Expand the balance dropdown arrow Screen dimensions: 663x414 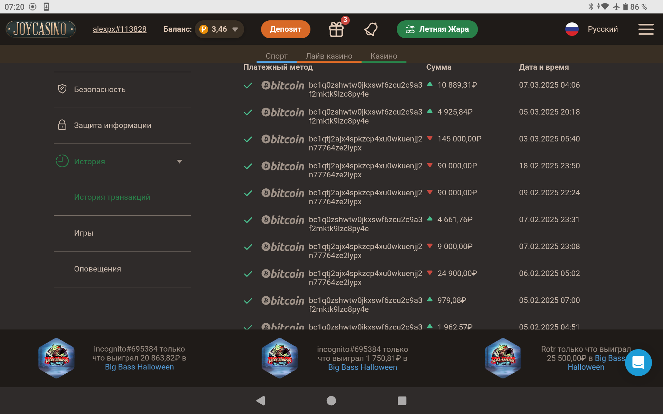tap(235, 29)
